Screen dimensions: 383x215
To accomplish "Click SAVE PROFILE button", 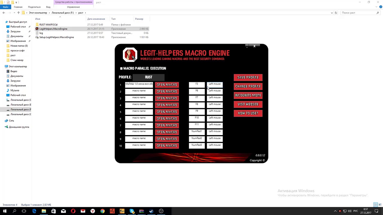I will [248, 77].
